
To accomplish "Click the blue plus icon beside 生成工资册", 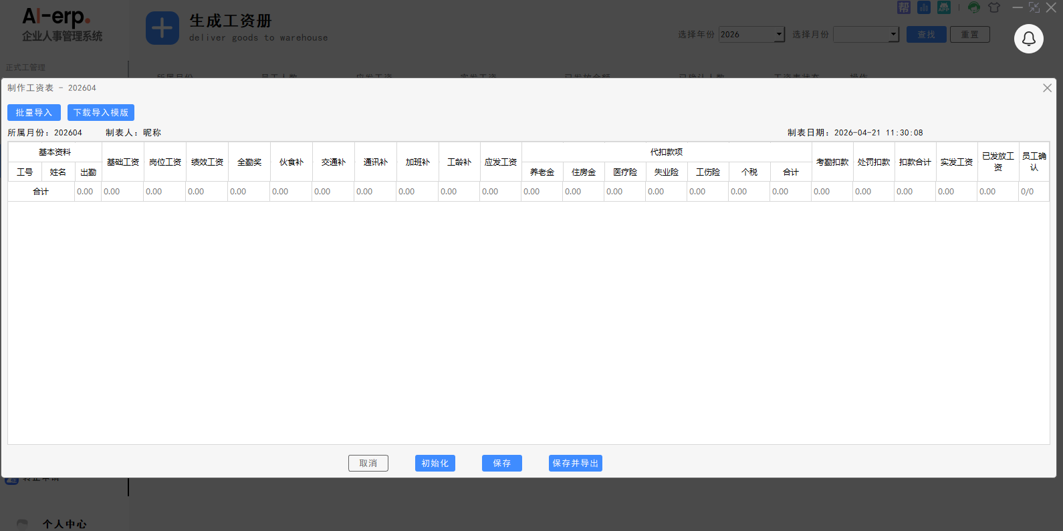I will click(x=162, y=28).
